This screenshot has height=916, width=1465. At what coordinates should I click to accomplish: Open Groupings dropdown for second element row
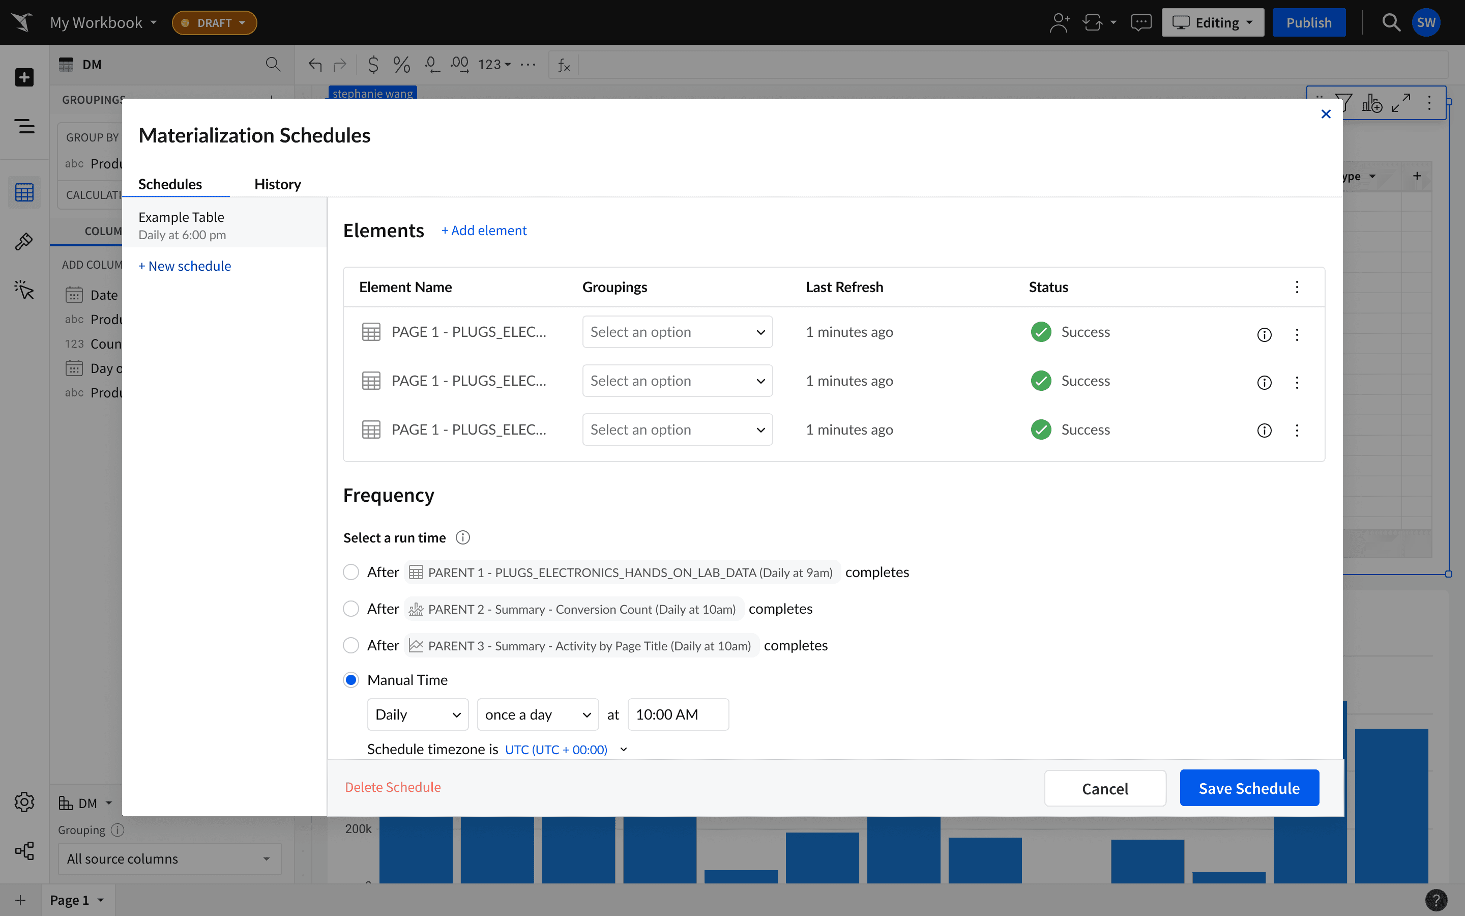point(678,381)
